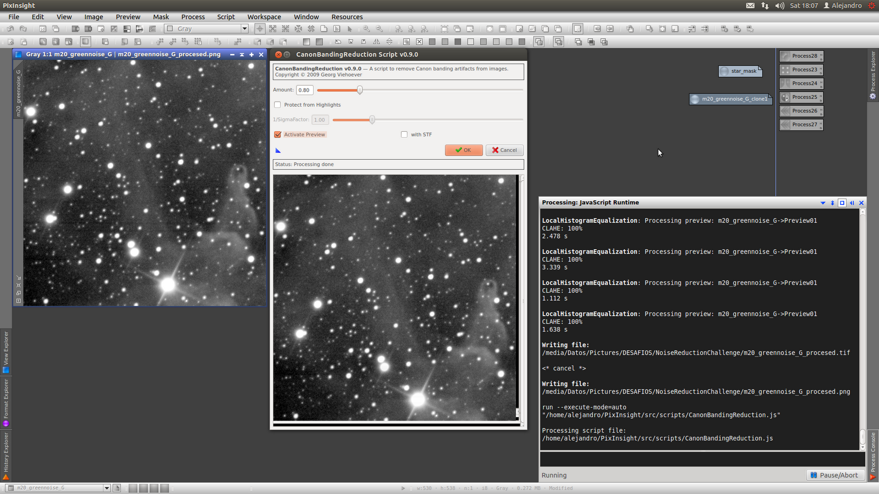
Task: Uncheck the Activate Preview checkbox
Action: (x=277, y=134)
